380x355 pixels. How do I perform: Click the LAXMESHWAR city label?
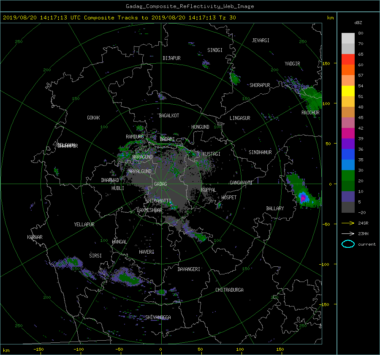pos(149,210)
